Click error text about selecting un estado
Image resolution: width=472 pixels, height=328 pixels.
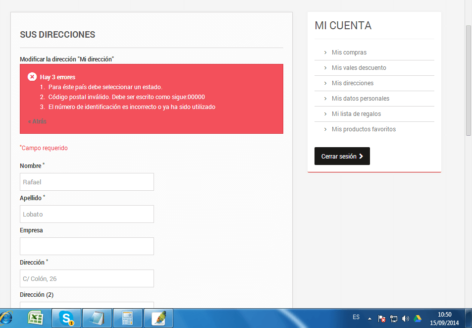[105, 87]
